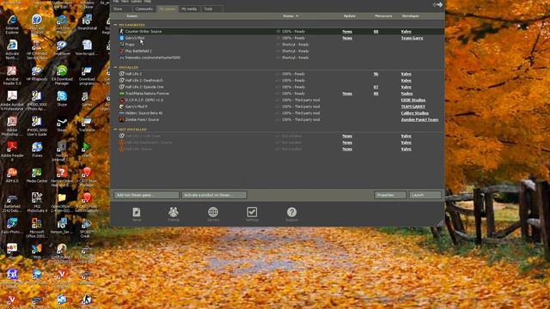Click Activate a product on Steam button
Image resolution: width=550 pixels, height=309 pixels.
tap(214, 195)
